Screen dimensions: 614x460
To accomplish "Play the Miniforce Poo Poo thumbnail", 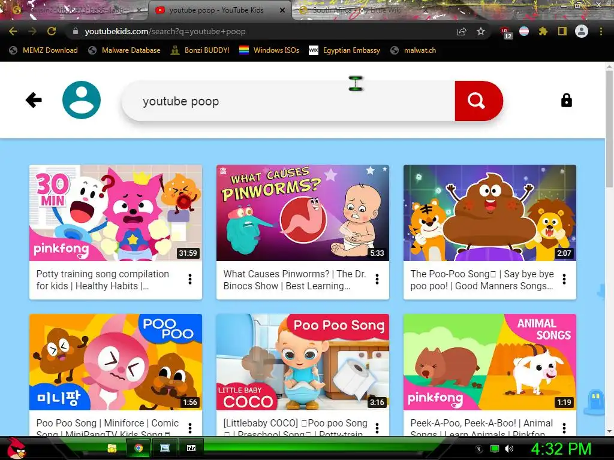I will coord(116,362).
